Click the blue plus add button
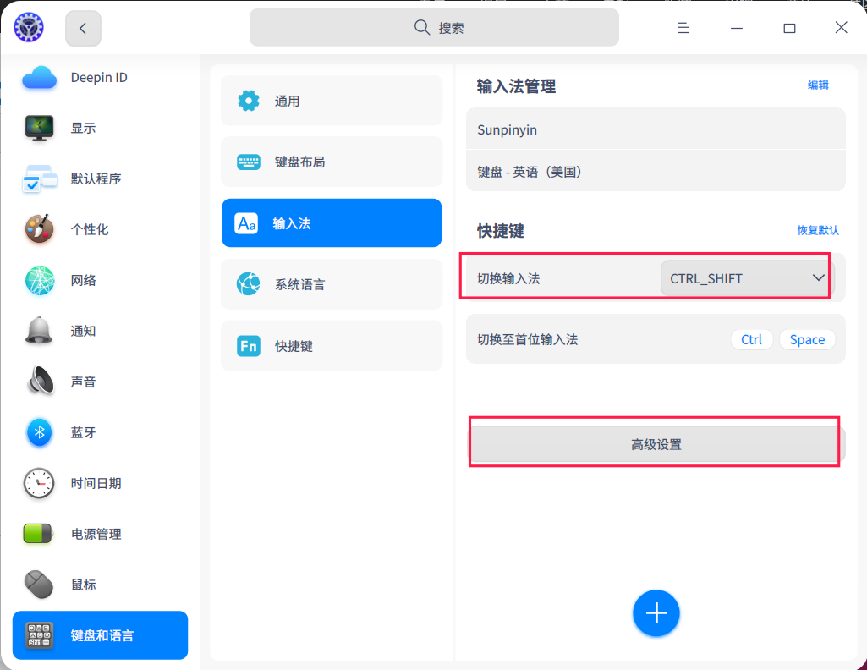Screen dimensions: 867x670 [656, 613]
